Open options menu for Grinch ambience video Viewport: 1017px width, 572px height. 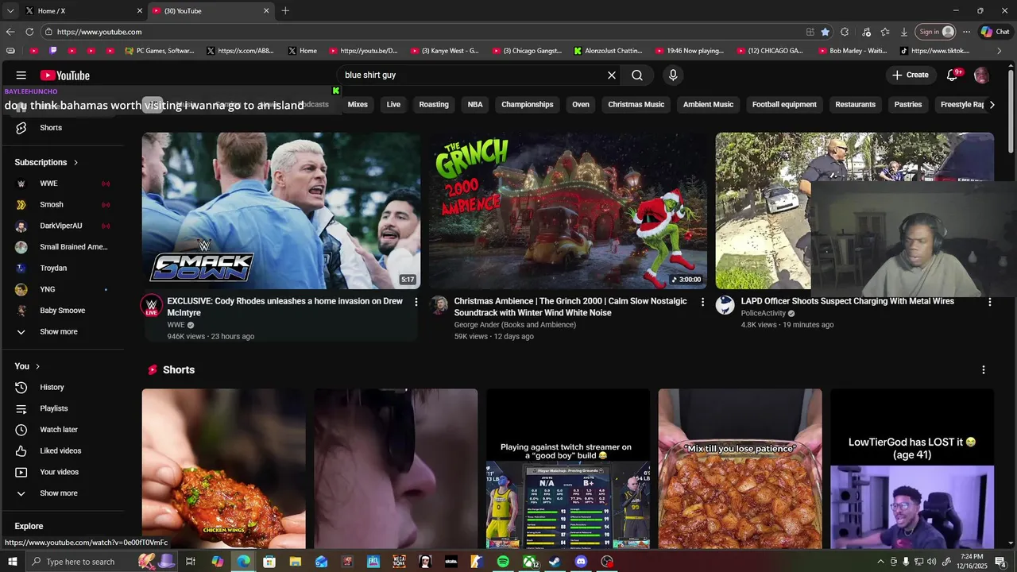coord(702,302)
